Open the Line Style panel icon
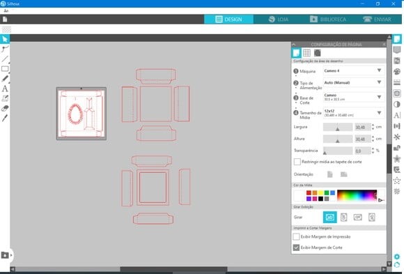Screen dimensions: 404x274 (x=397, y=82)
